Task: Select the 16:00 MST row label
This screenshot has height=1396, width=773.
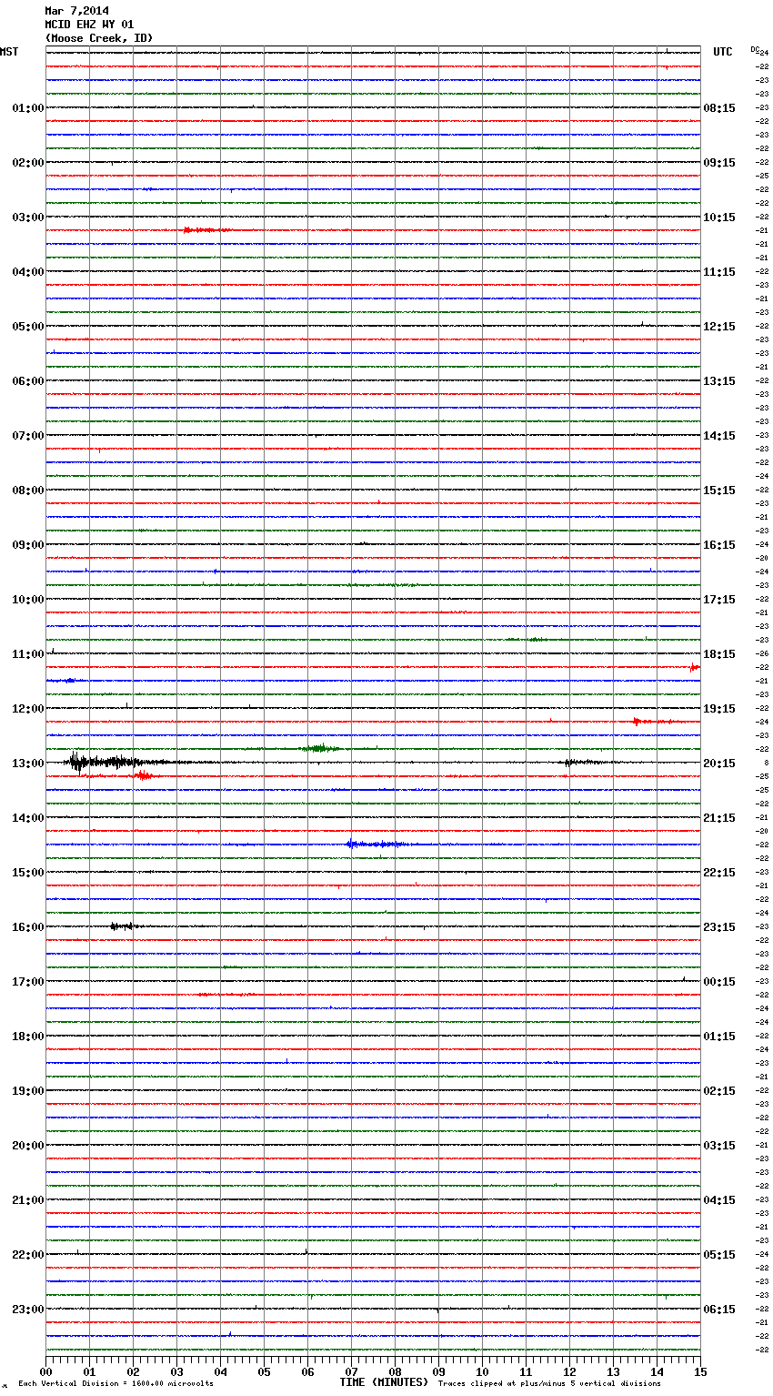Action: click(28, 927)
